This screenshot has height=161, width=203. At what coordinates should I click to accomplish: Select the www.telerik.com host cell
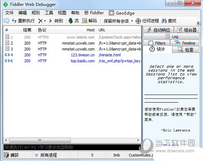pyautogui.click(x=81, y=37)
